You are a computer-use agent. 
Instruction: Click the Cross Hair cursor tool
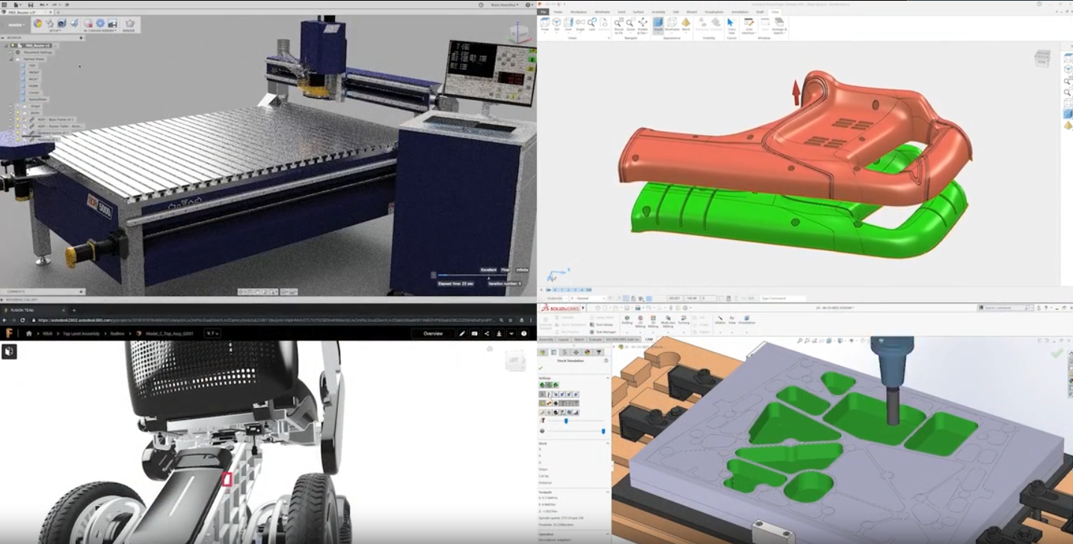731,23
